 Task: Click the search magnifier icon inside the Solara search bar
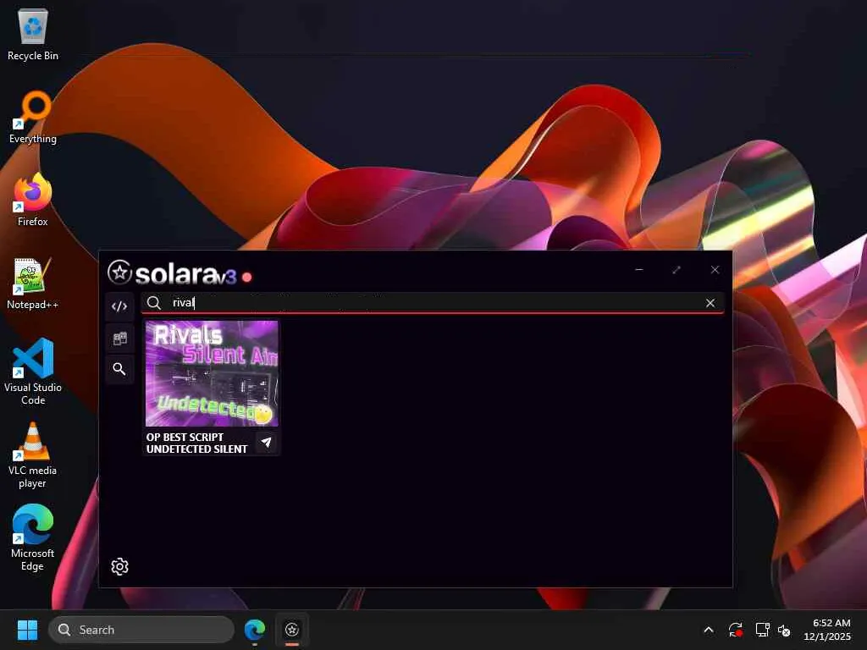pos(154,303)
